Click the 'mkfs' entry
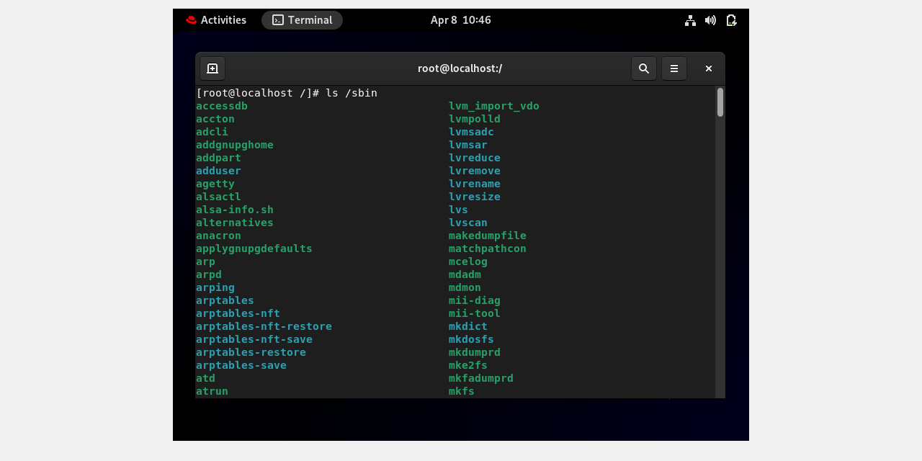 (x=462, y=391)
